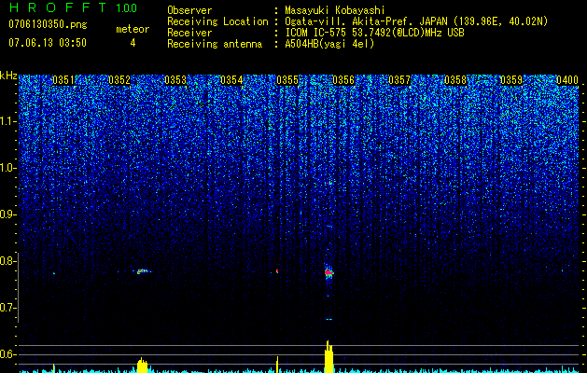This screenshot has width=587, height=373.
Task: Click the kHz axis unit label
Action: coord(8,76)
